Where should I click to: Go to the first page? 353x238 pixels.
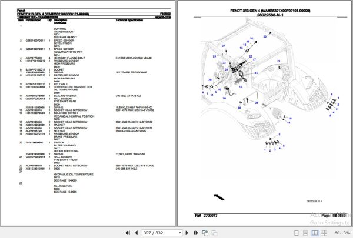(128, 233)
